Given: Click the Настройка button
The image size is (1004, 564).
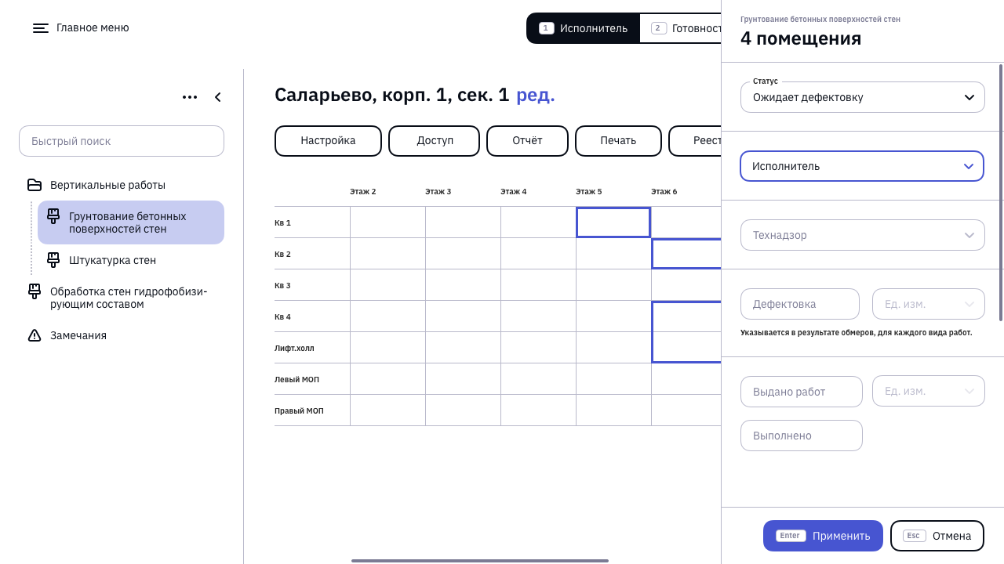Looking at the screenshot, I should [328, 141].
